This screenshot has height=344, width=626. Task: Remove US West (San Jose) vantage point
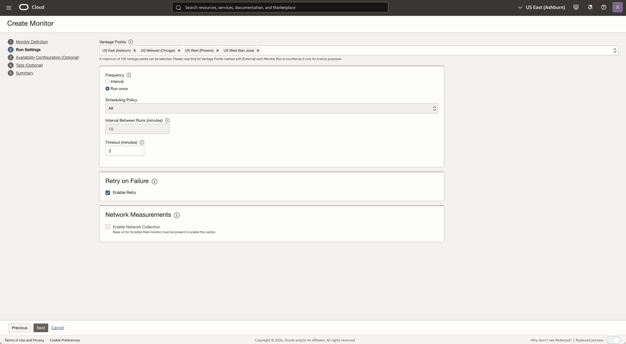(x=258, y=51)
